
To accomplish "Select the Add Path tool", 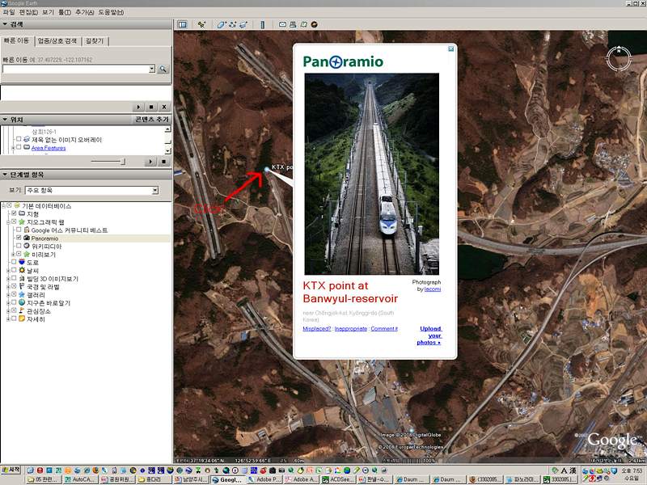I will click(x=233, y=24).
